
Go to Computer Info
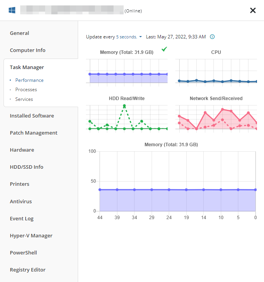[x=28, y=50]
